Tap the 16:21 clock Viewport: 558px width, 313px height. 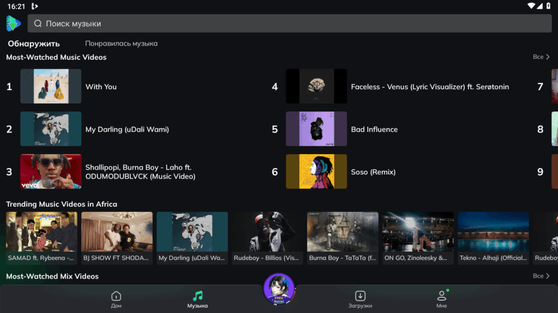click(x=16, y=7)
